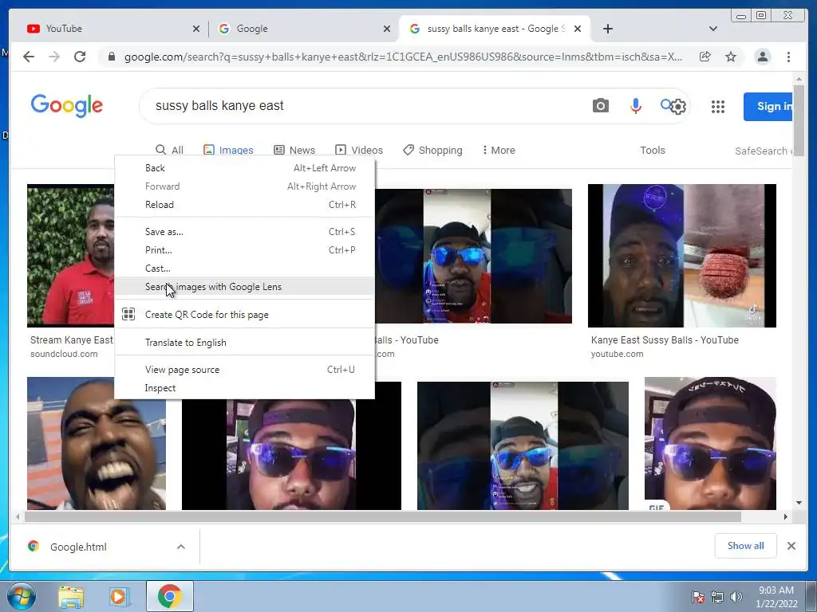Bookmark this page with the star icon
Image resolution: width=817 pixels, height=612 pixels.
point(731,57)
